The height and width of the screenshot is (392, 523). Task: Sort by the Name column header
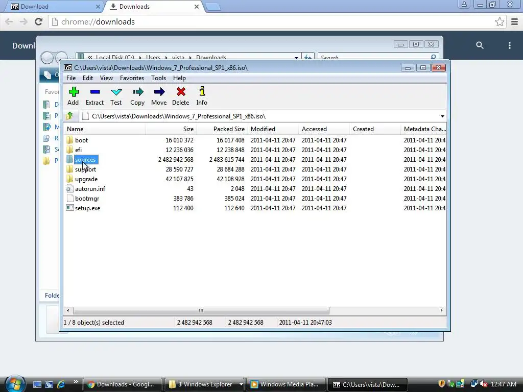(104, 129)
